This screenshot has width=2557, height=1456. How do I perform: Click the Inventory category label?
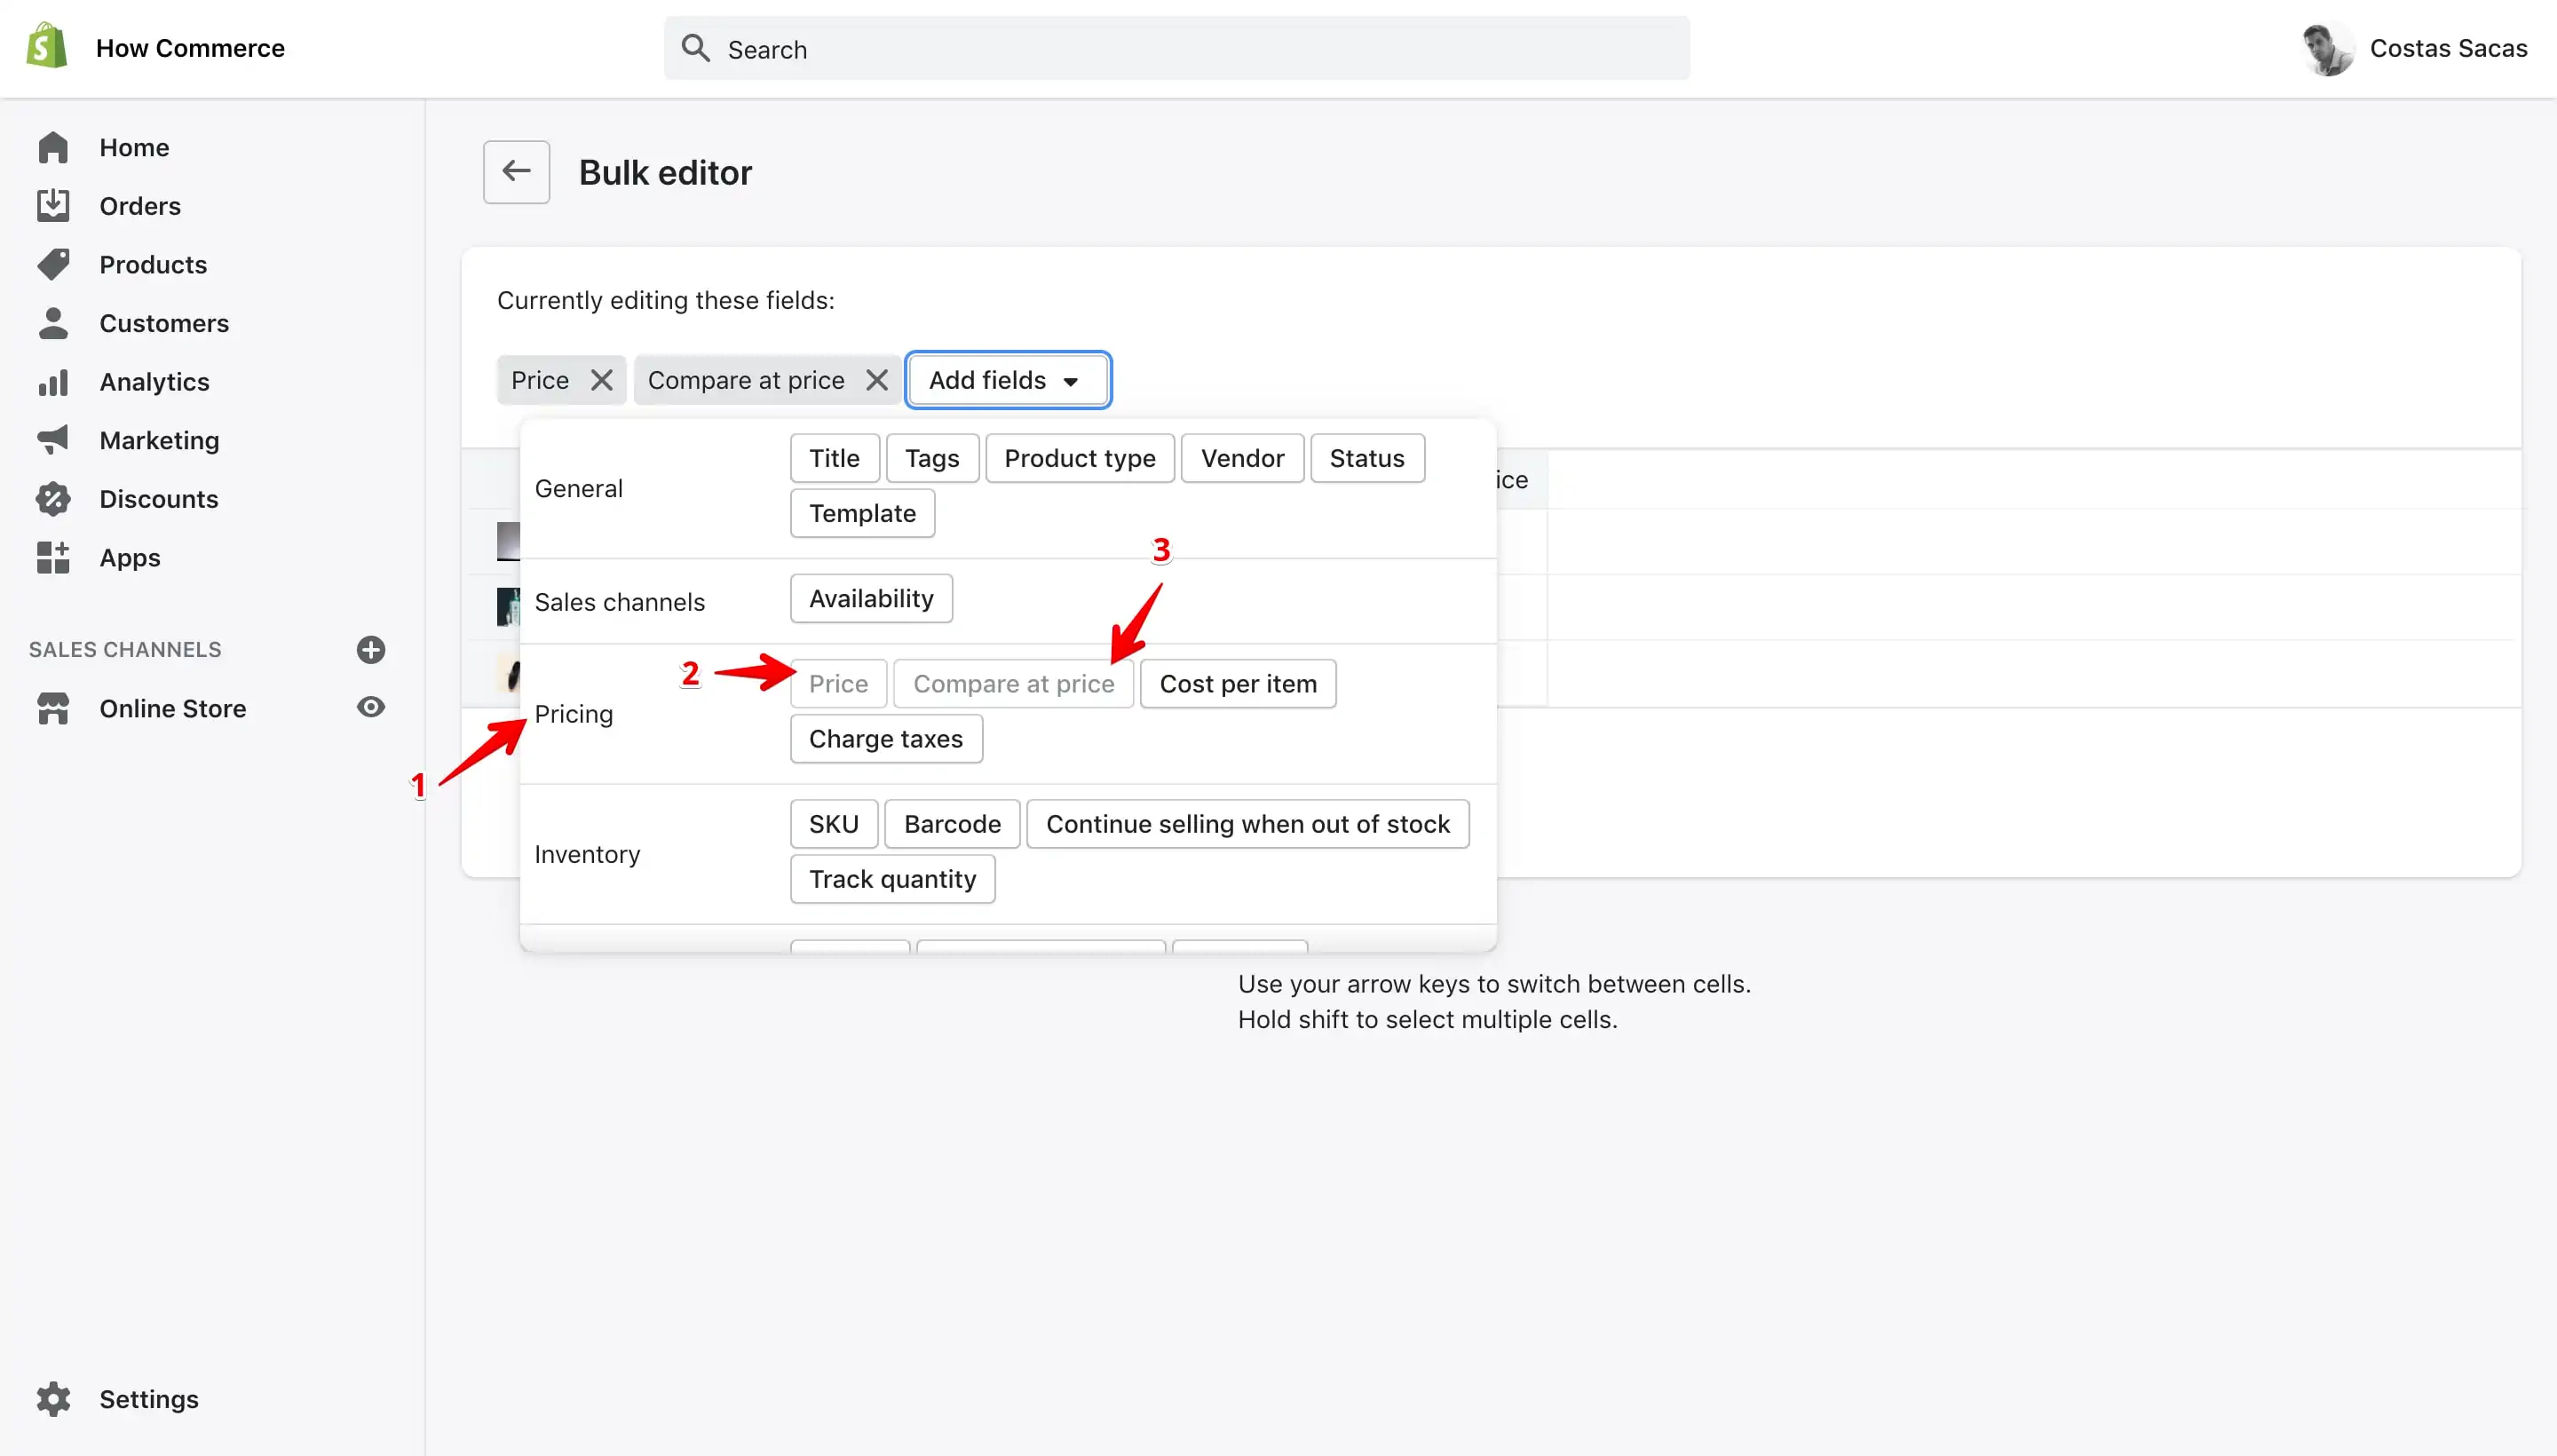[587, 854]
